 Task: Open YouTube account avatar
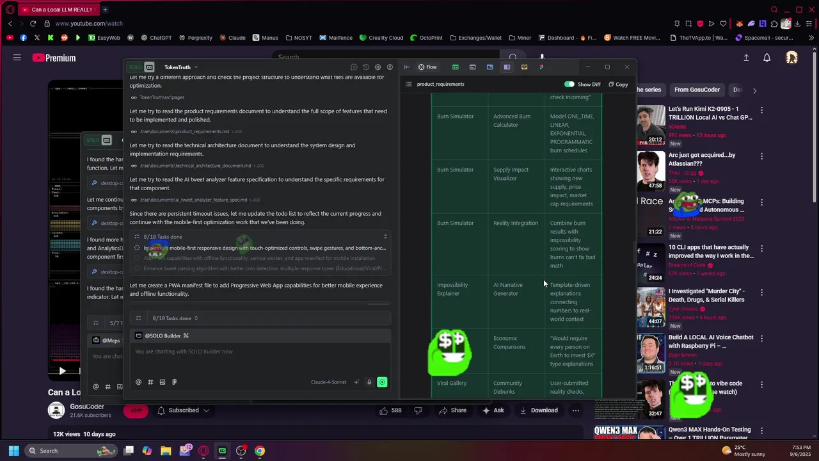pyautogui.click(x=791, y=58)
